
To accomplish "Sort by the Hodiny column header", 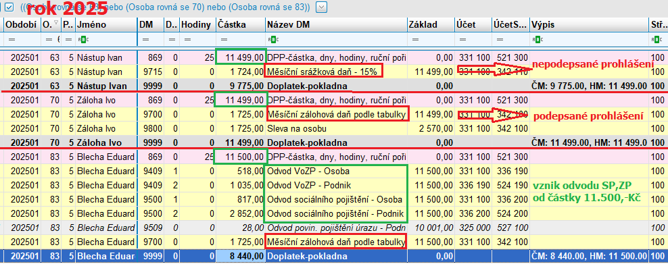I will [197, 25].
